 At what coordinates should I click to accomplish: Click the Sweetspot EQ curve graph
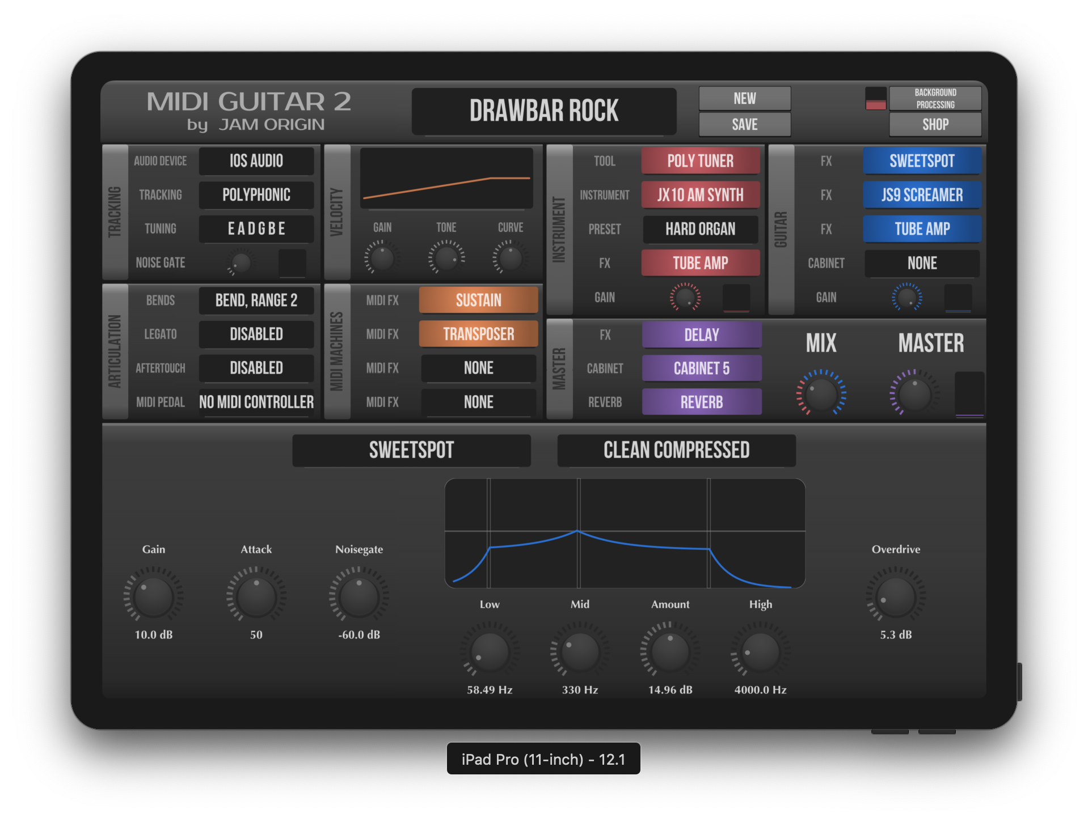[x=625, y=533]
